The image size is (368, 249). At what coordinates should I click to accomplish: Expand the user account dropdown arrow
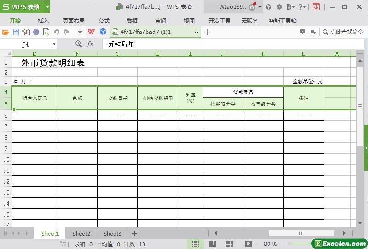click(260, 7)
